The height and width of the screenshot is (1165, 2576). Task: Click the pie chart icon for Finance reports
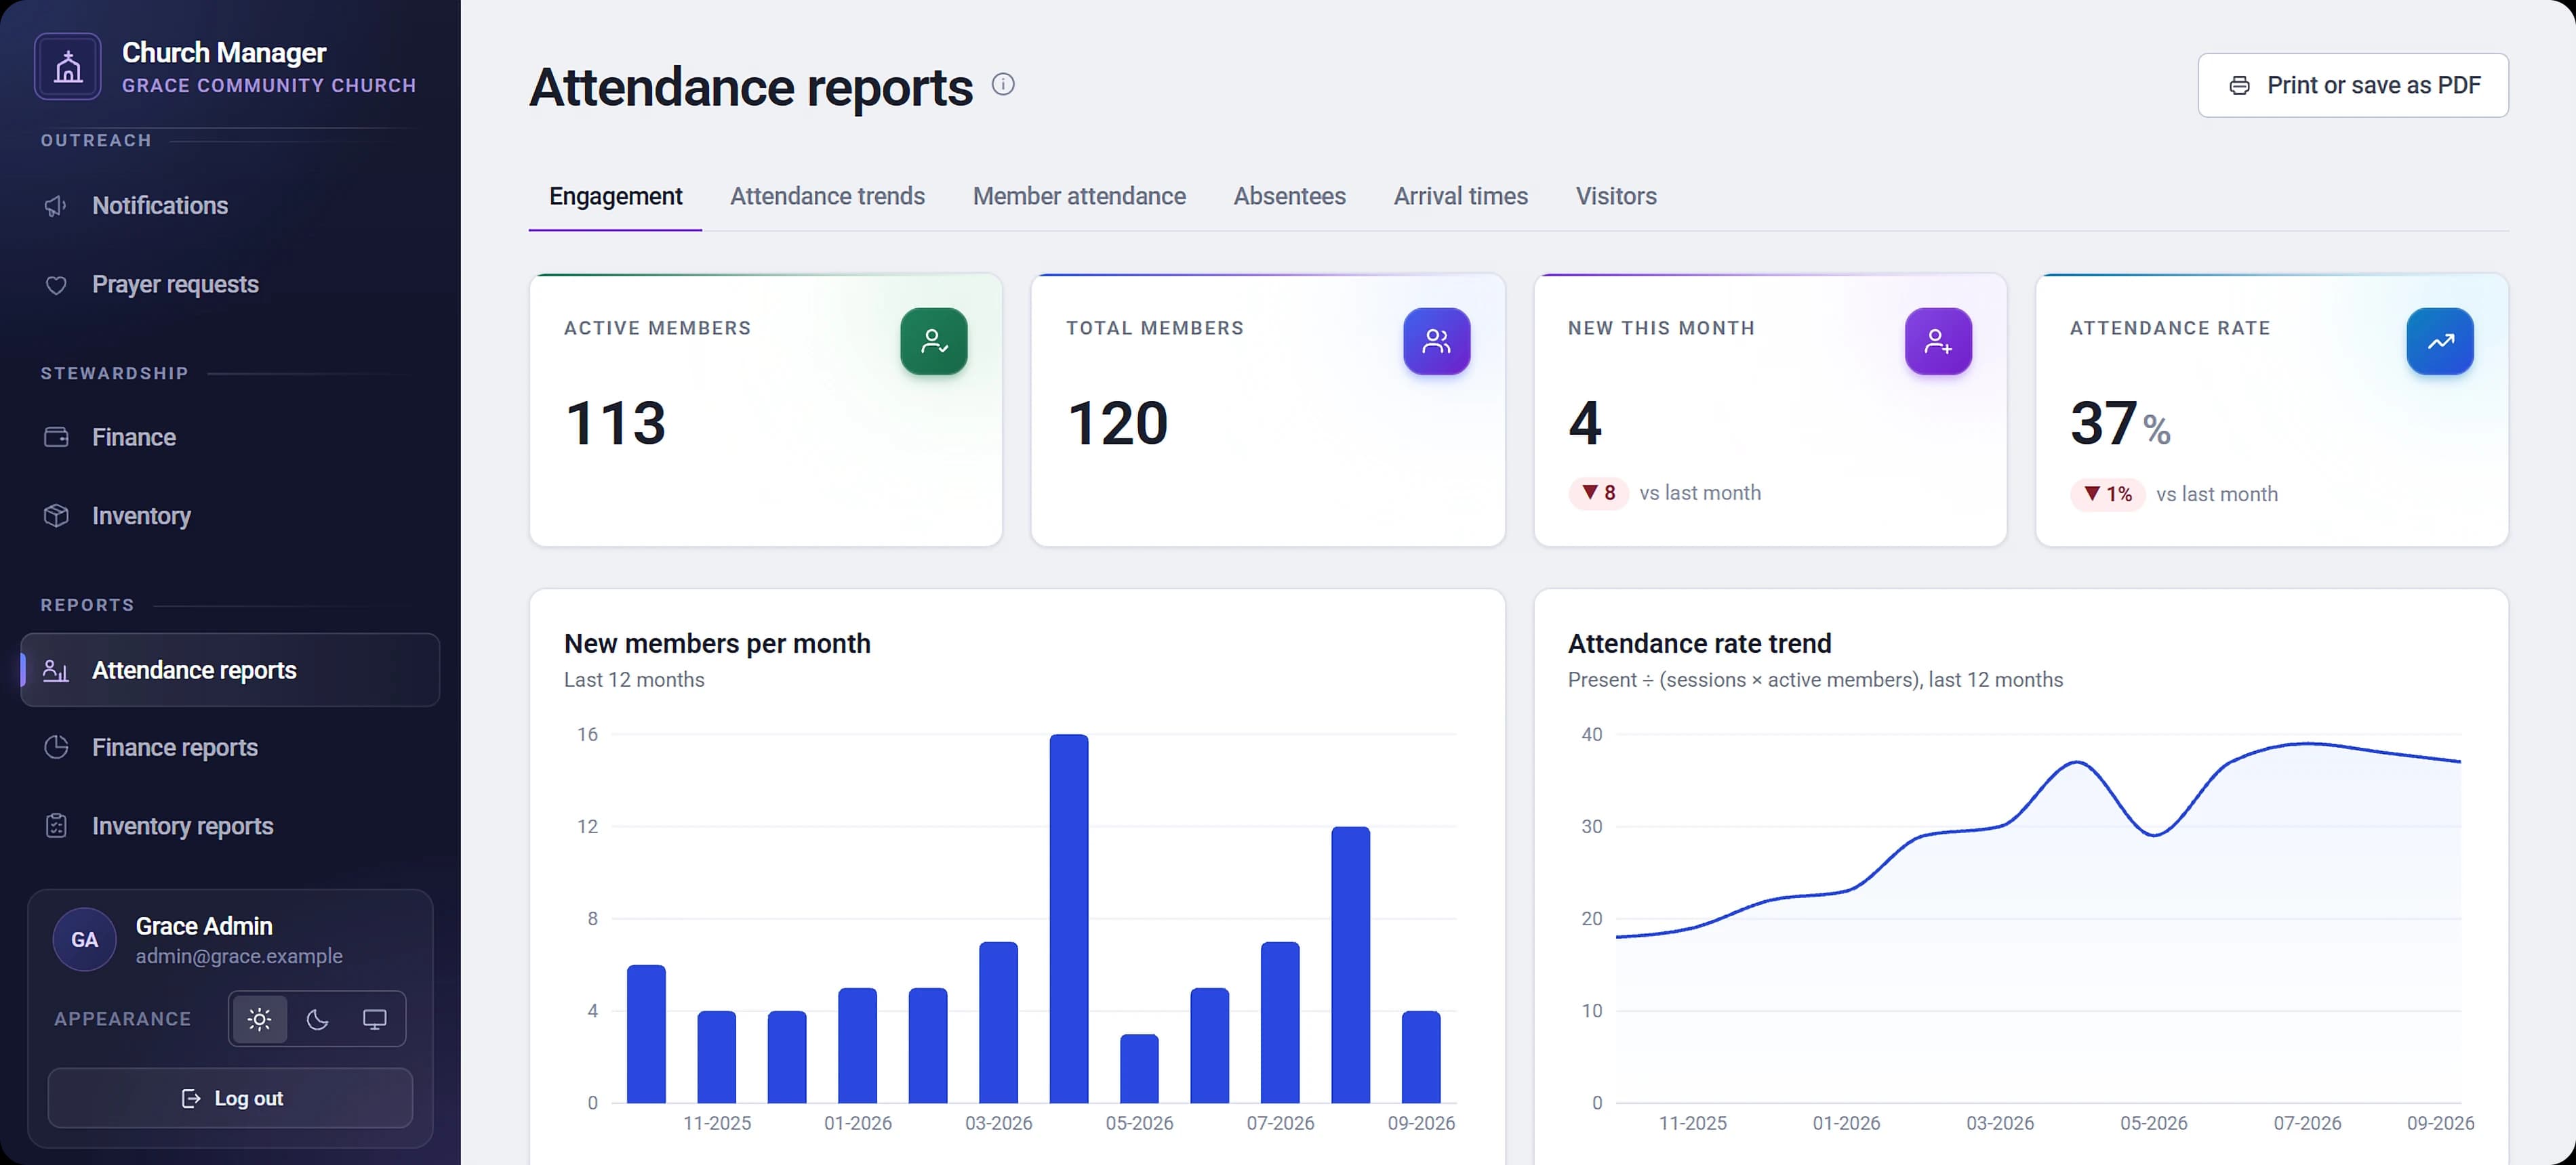tap(56, 747)
